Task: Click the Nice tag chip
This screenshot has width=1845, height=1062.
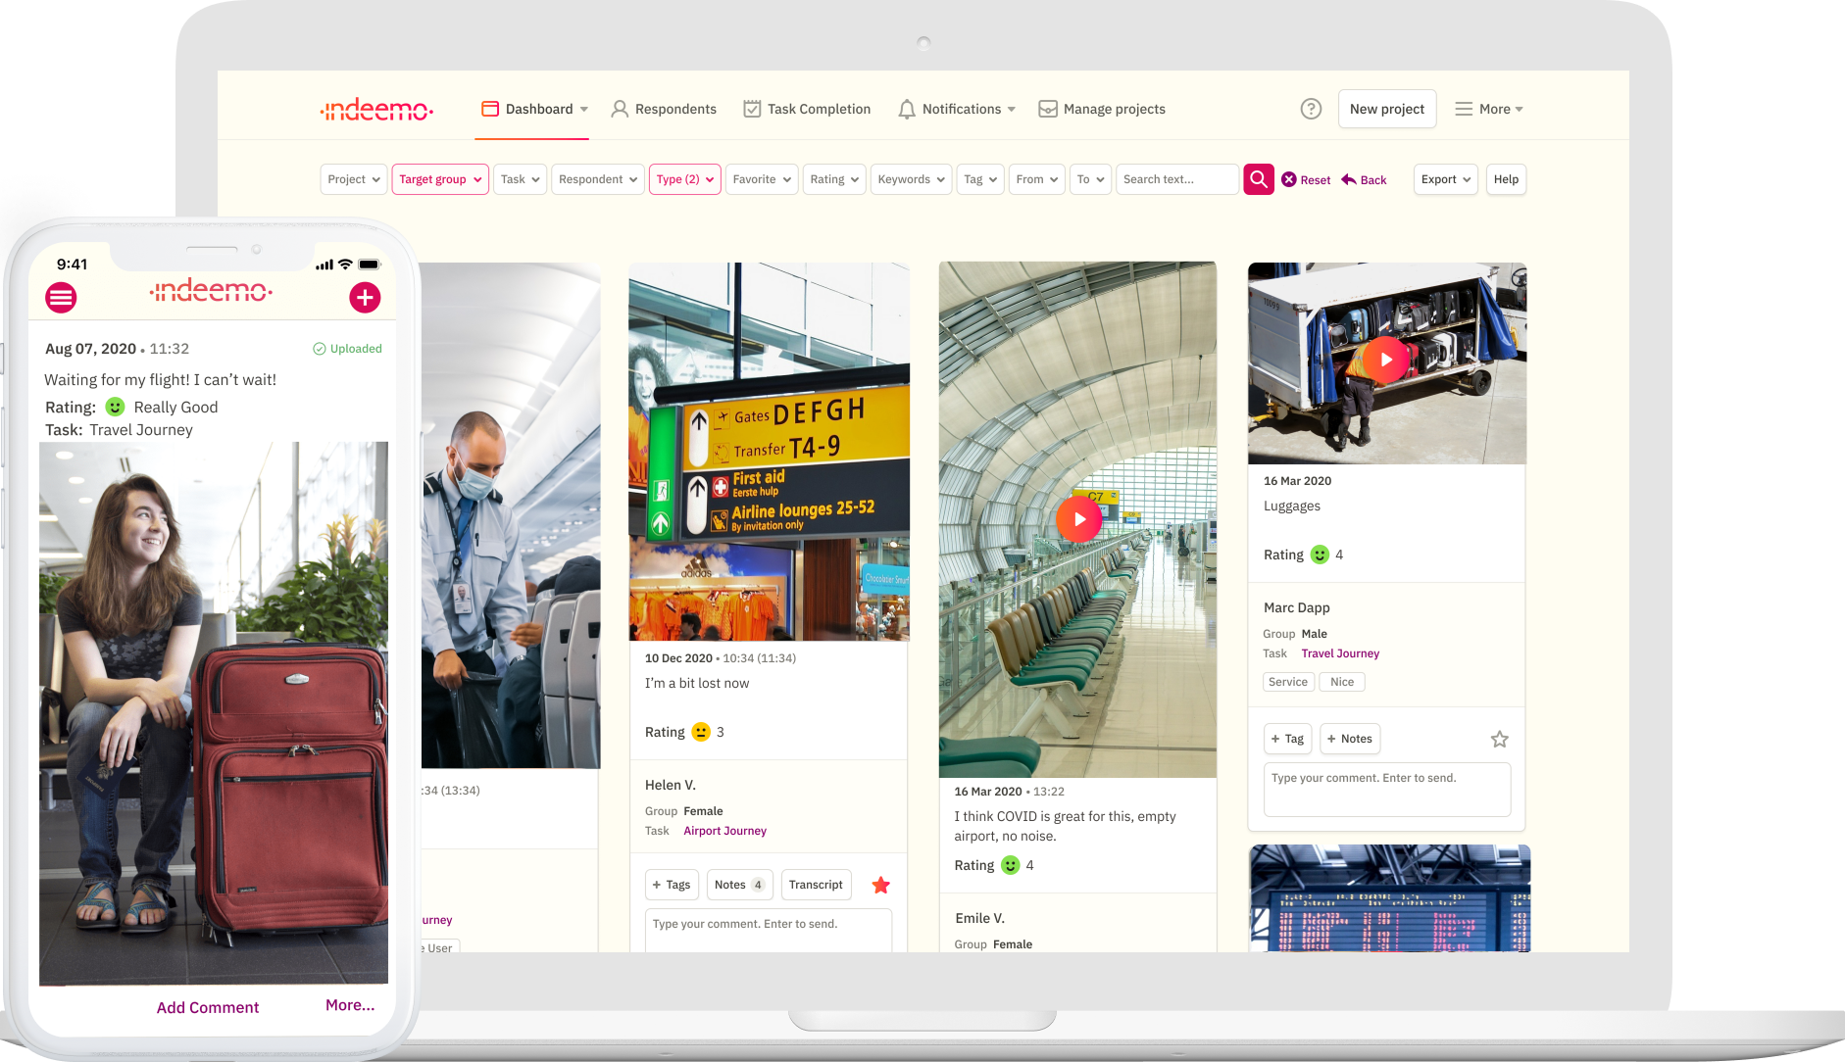Action: pyautogui.click(x=1342, y=682)
